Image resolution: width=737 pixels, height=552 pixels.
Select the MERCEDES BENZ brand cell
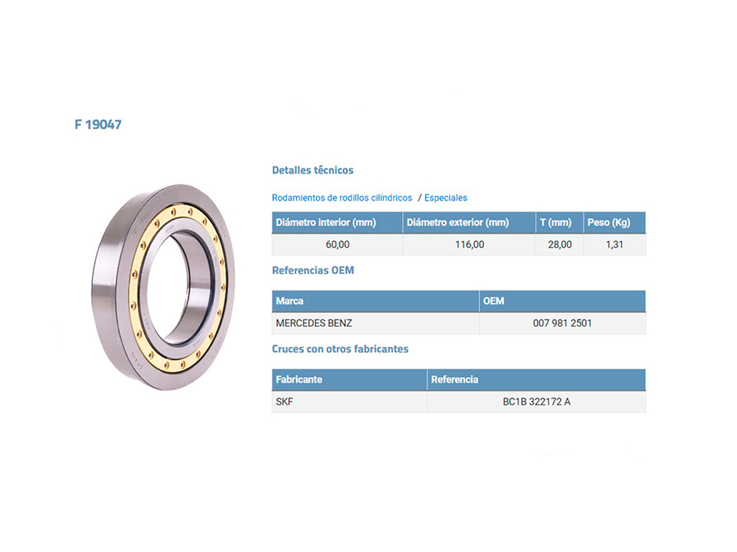(314, 323)
